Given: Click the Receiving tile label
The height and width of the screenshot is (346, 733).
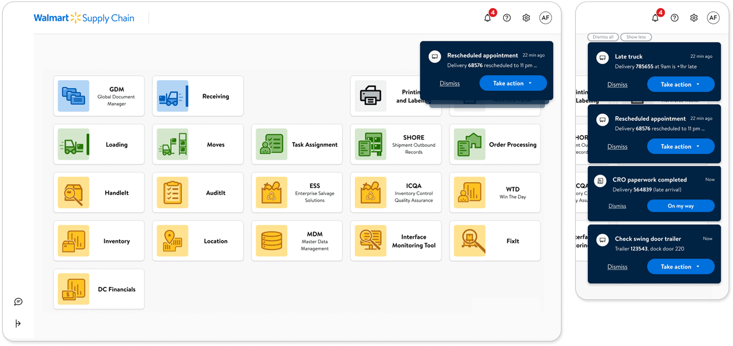Looking at the screenshot, I should pos(215,96).
